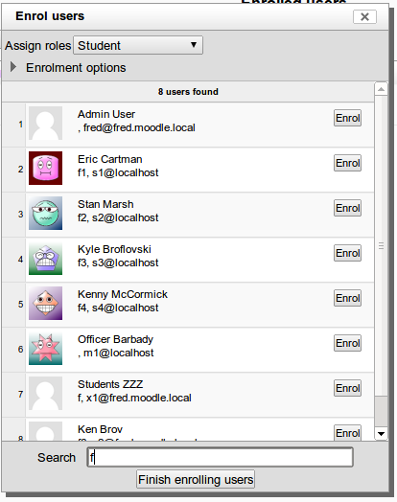Click the scrollbar down arrow
Image resolution: width=397 pixels, height=502 pixels.
381,434
